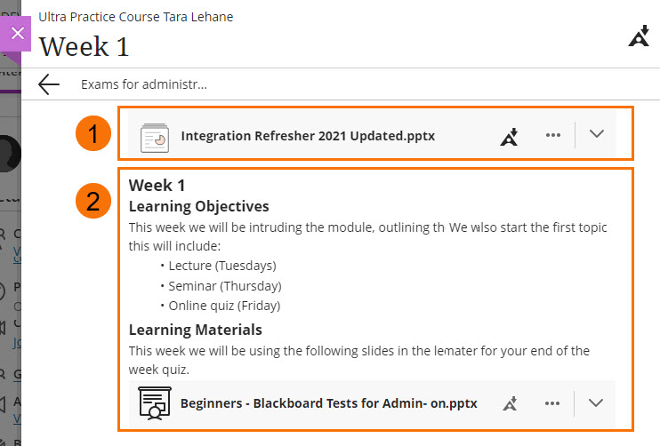
Task: Download alternative formats for Beginners Blackboard Tests
Action: point(510,403)
